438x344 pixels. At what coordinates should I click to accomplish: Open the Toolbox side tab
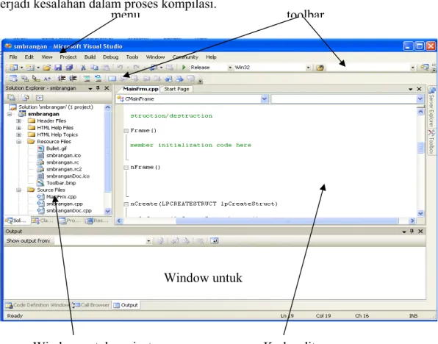(431, 142)
